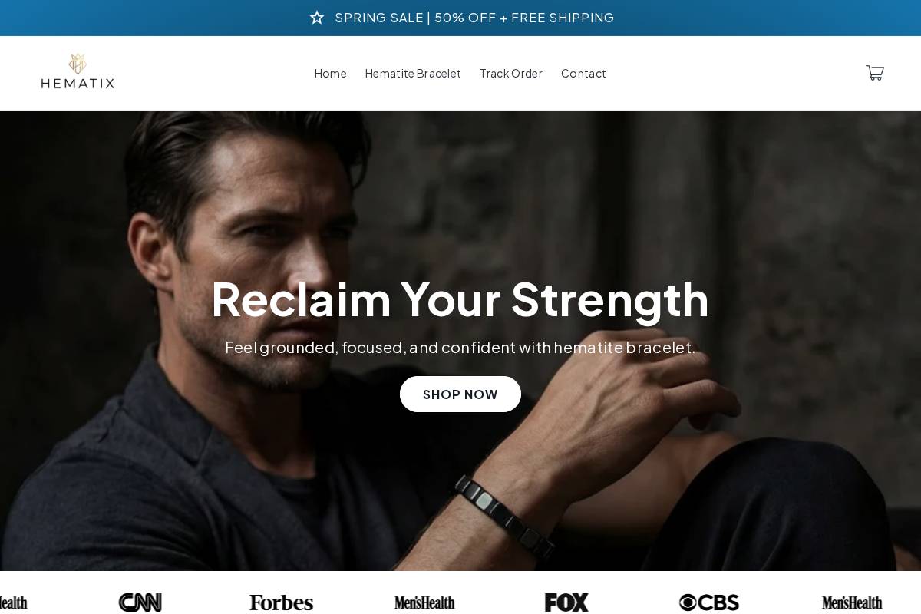Click the CNN logo
This screenshot has height=614, width=921.
click(x=140, y=602)
